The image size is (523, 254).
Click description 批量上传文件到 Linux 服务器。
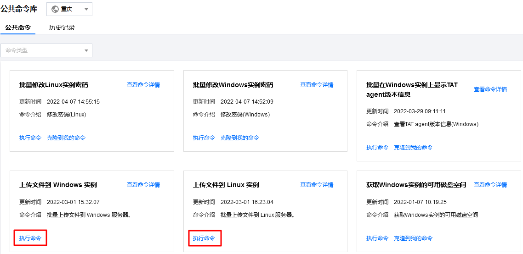[258, 215]
